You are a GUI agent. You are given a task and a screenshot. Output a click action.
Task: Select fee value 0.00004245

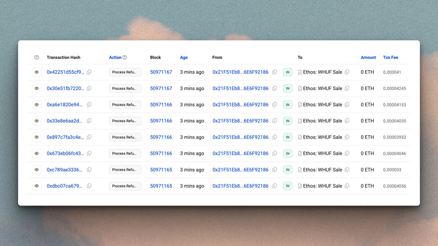coord(395,89)
